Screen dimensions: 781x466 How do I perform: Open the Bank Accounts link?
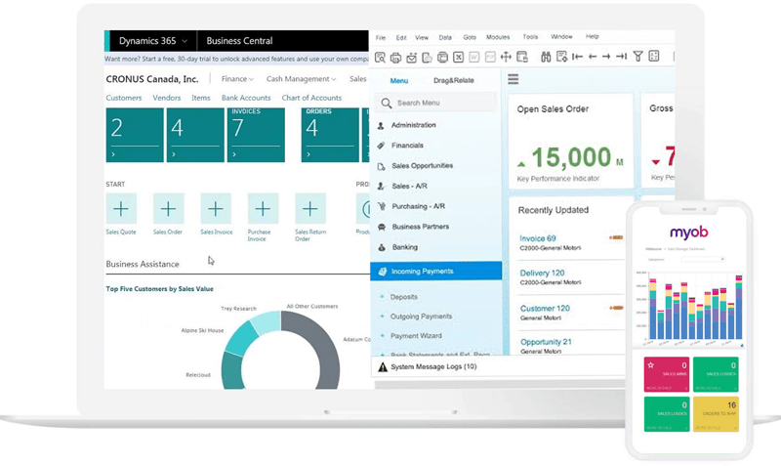point(246,99)
